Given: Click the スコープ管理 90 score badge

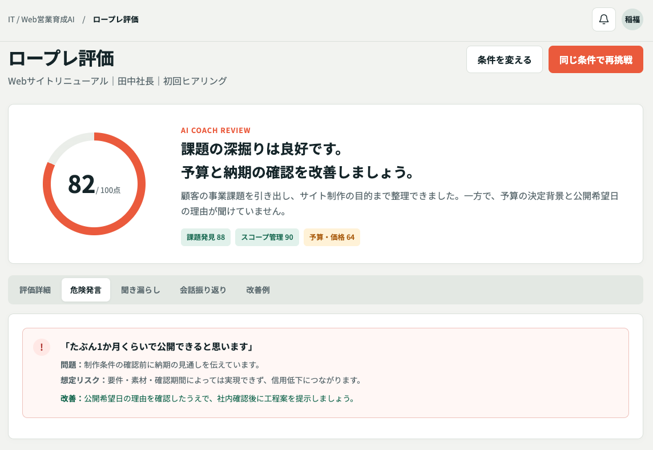Looking at the screenshot, I should tap(267, 237).
